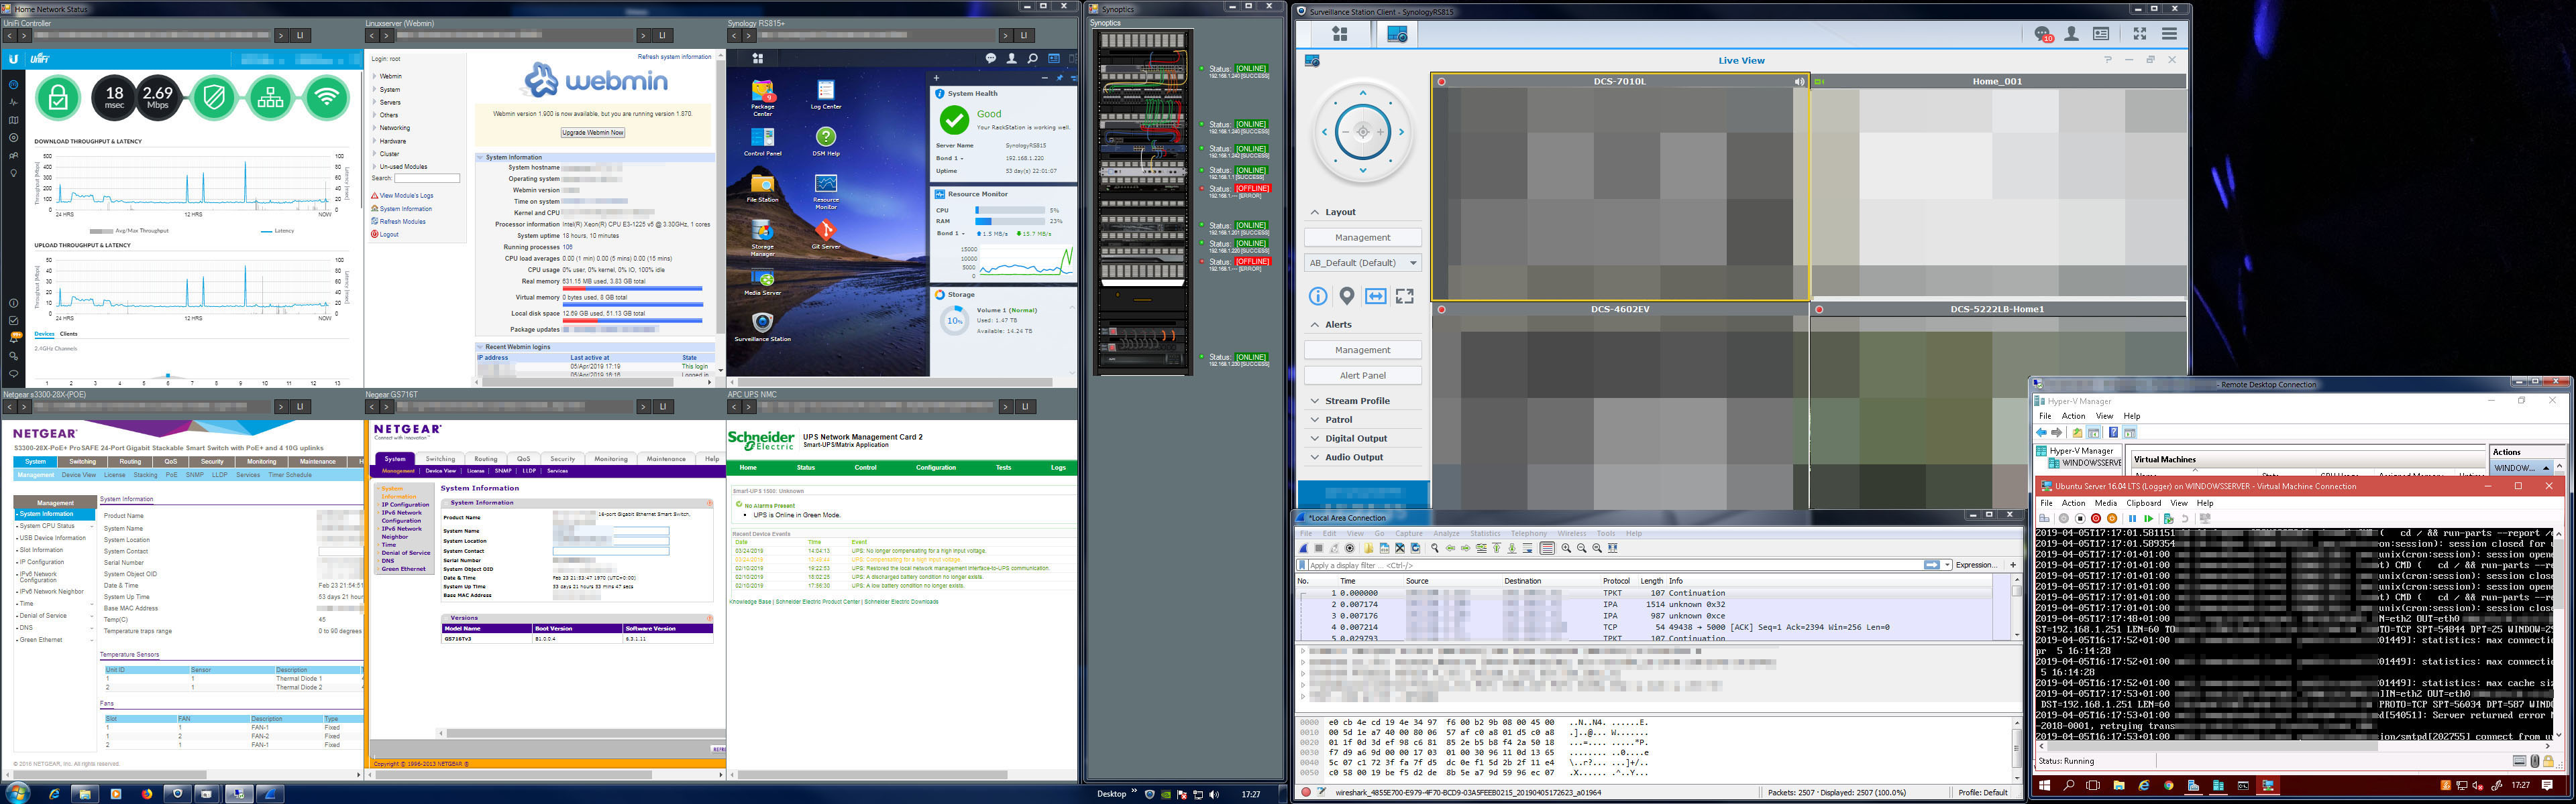Click Wireshark stop capture square icon

coord(1319,548)
